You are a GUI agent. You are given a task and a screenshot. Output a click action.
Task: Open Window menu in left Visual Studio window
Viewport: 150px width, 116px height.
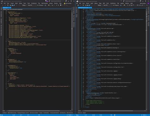coord(56,3)
